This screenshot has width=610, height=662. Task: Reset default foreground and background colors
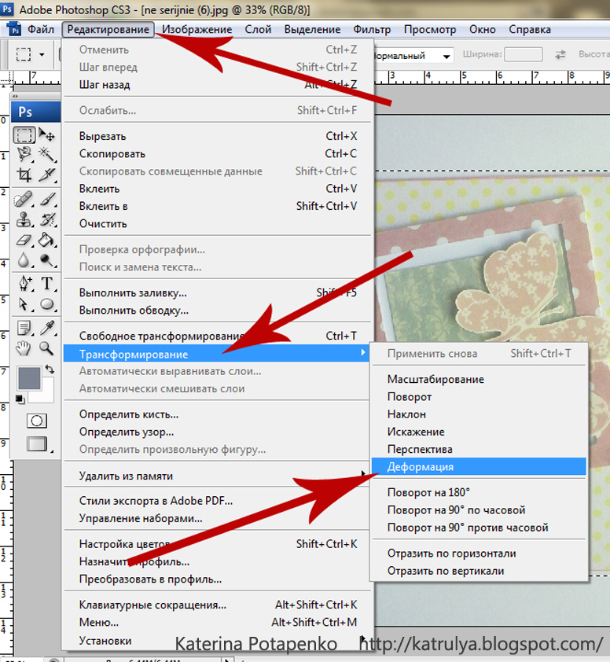[20, 399]
